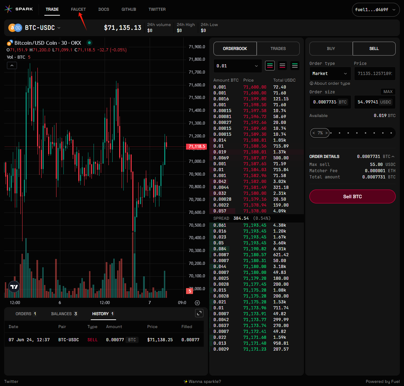Screen dimensions: 404x386
Task: Switch to the Sell side
Action: pyautogui.click(x=374, y=49)
